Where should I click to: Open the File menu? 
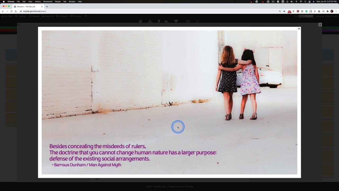18,2
